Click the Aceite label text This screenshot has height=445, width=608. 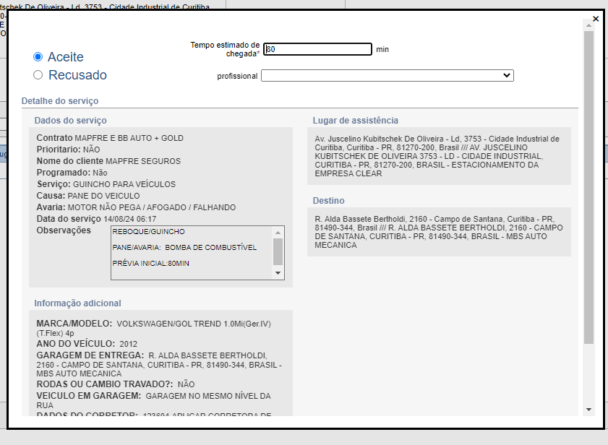[x=66, y=57]
